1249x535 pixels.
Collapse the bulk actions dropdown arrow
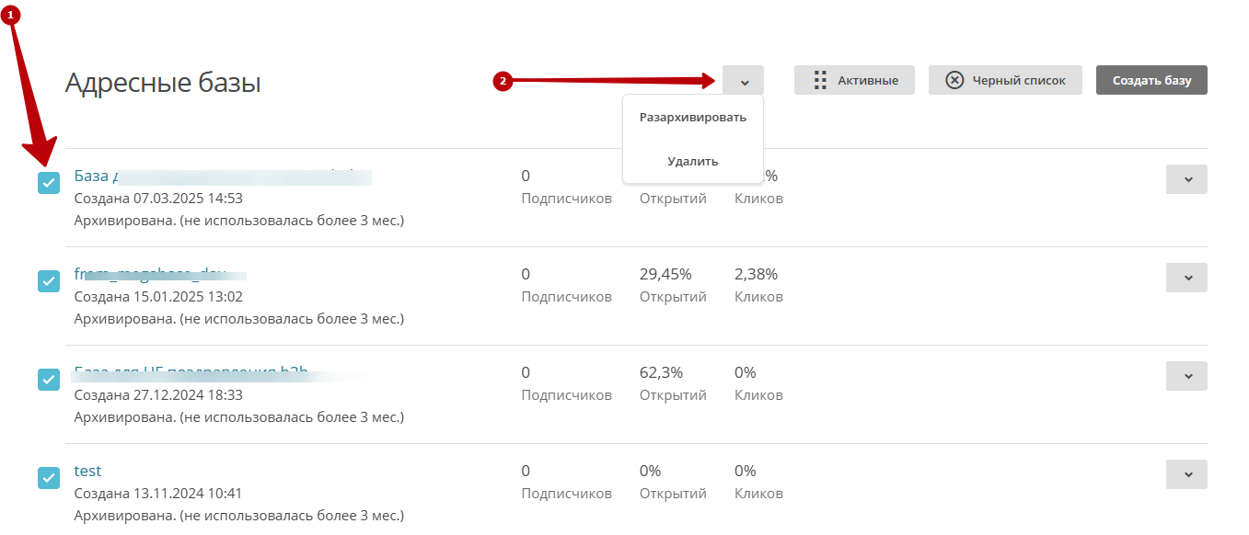coord(744,81)
